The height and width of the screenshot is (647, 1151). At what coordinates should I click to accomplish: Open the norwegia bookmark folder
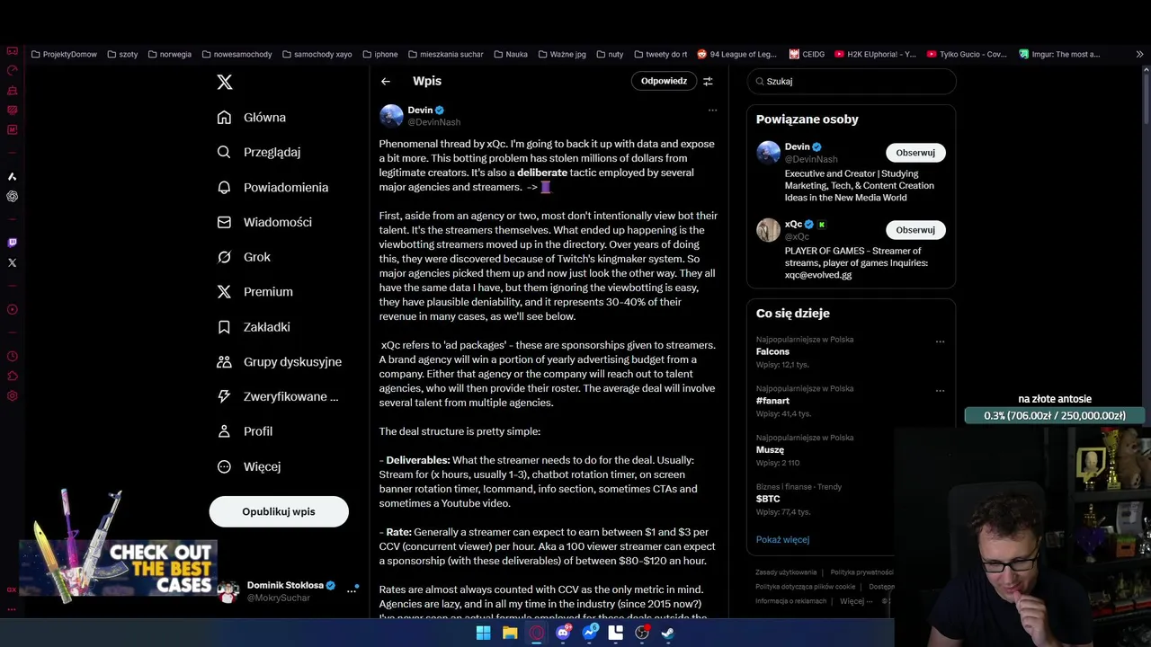click(x=169, y=54)
